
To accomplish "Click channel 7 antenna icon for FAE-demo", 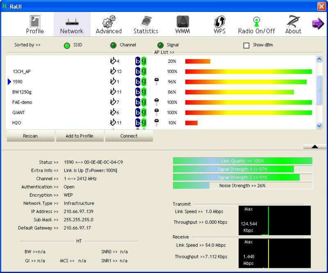I will tap(113, 102).
